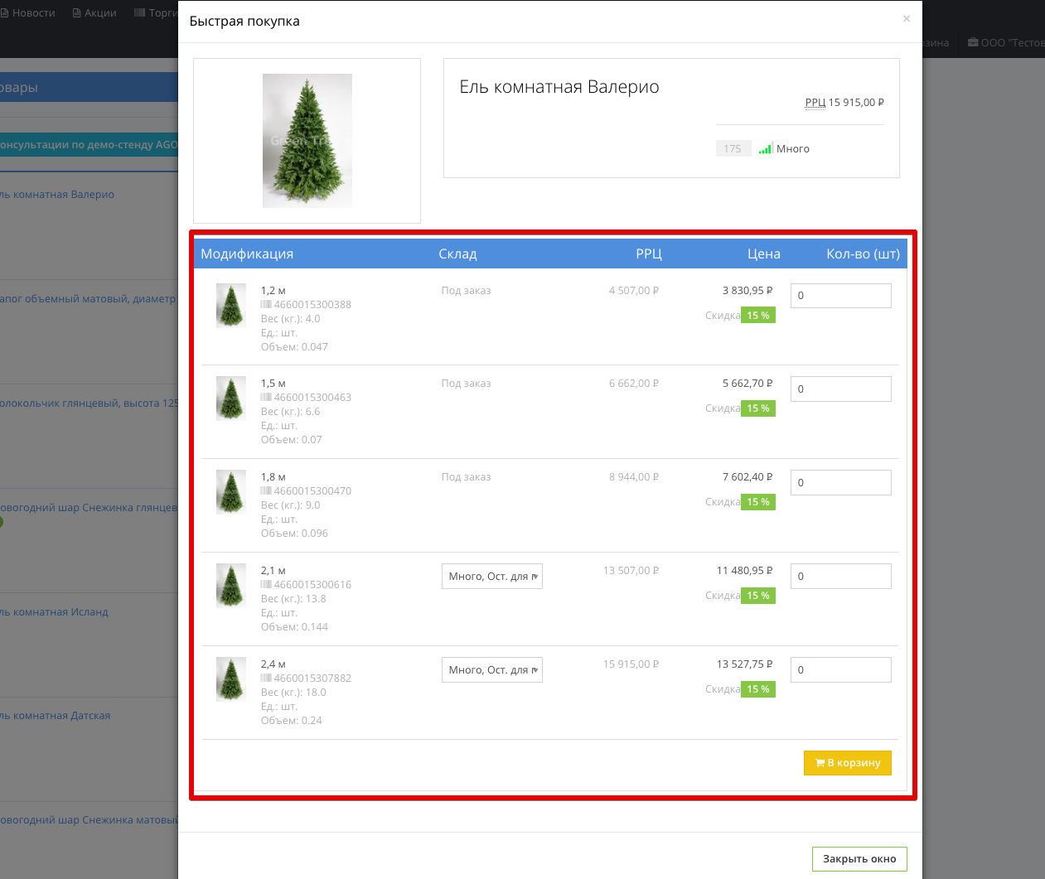Screen dimensions: 1045x879
Task: Click the 1,8 м modification tree thumbnail
Action: pyautogui.click(x=231, y=491)
